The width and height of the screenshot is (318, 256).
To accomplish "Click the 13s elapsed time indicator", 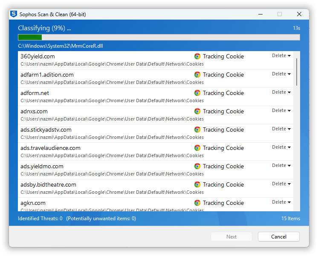I will coord(297,28).
